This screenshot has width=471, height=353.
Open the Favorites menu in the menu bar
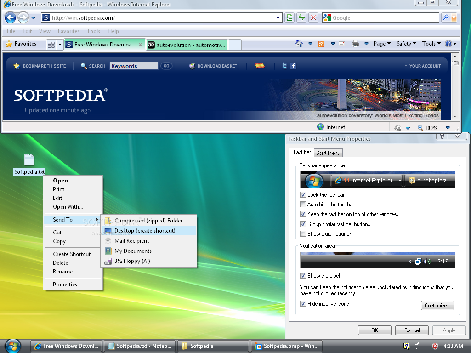(x=68, y=31)
